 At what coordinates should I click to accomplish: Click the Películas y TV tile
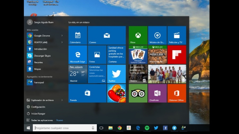click(x=177, y=35)
